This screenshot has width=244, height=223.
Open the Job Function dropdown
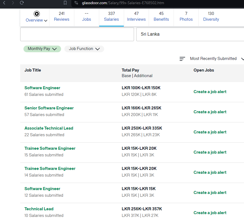84,49
